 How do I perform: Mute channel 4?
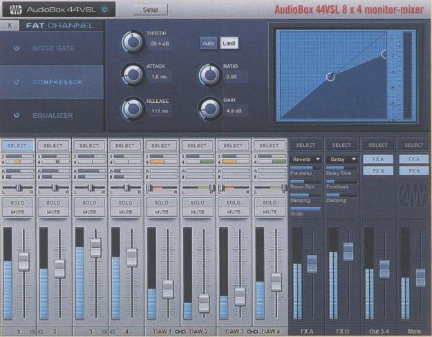tap(126, 212)
